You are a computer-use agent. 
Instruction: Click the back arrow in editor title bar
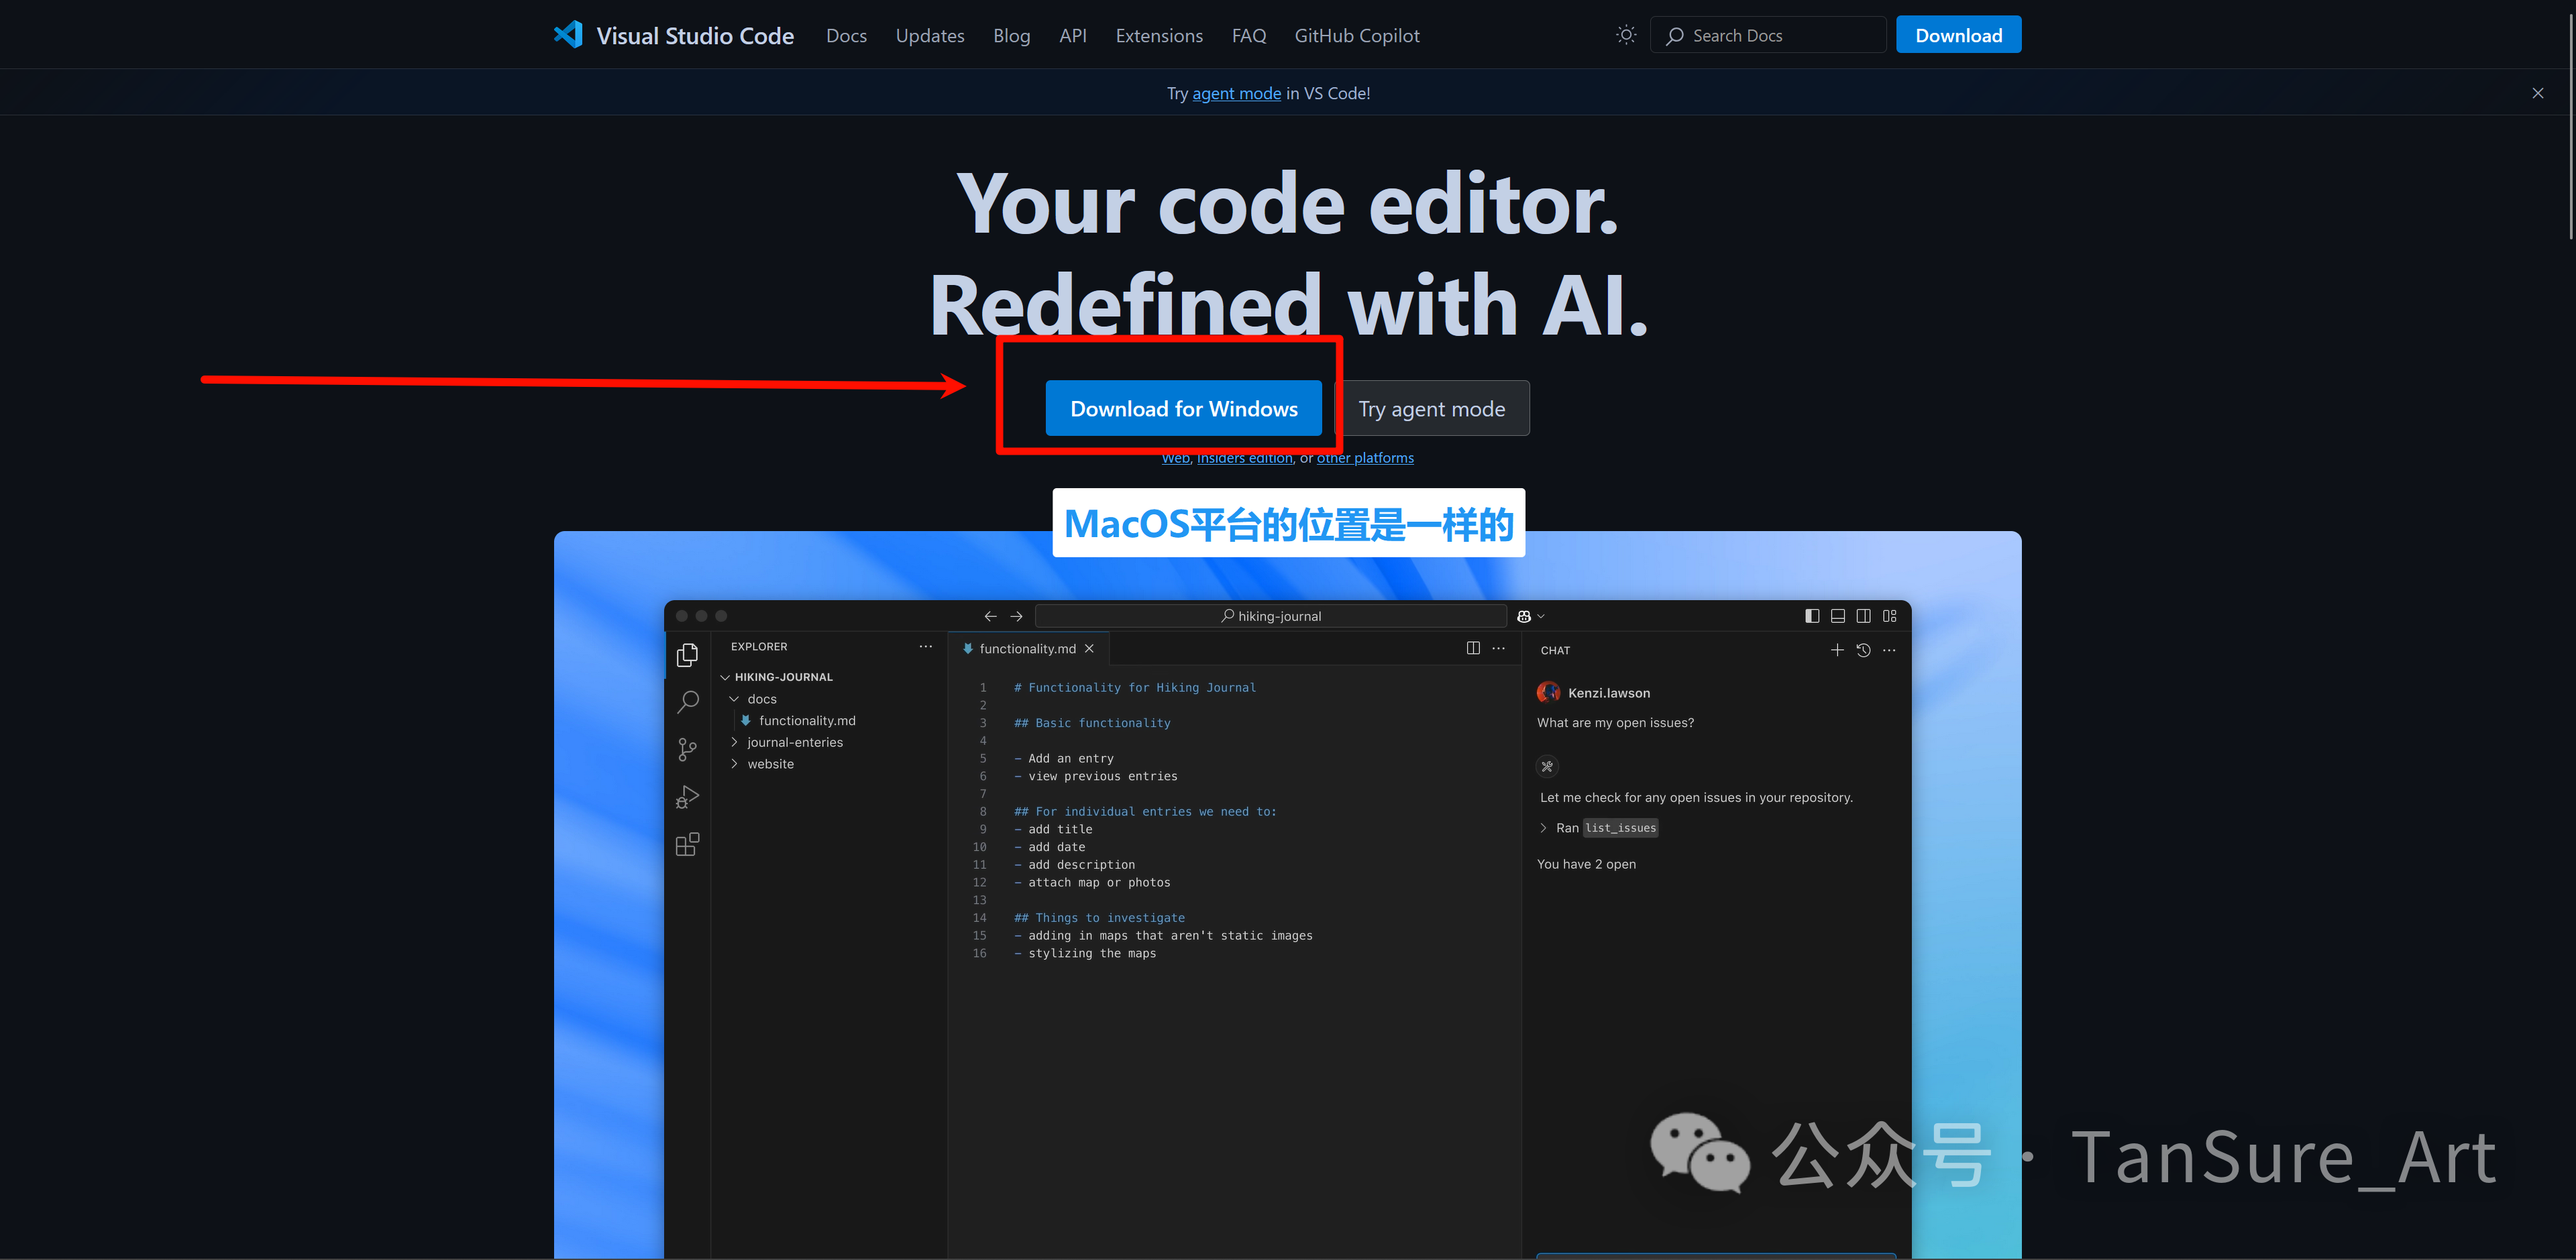(x=990, y=616)
